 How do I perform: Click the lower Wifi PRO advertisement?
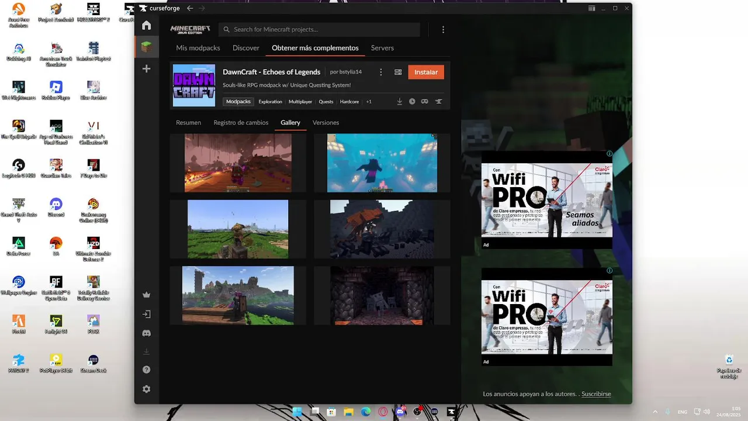(547, 317)
